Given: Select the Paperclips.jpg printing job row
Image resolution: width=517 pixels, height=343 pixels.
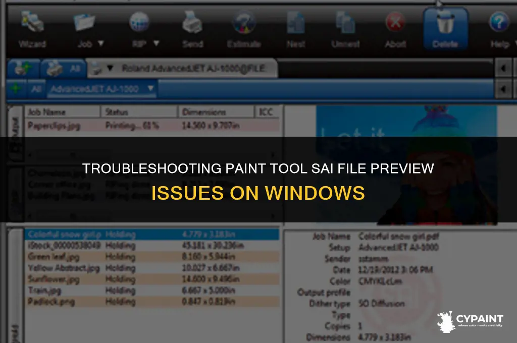Looking at the screenshot, I should click(152, 126).
